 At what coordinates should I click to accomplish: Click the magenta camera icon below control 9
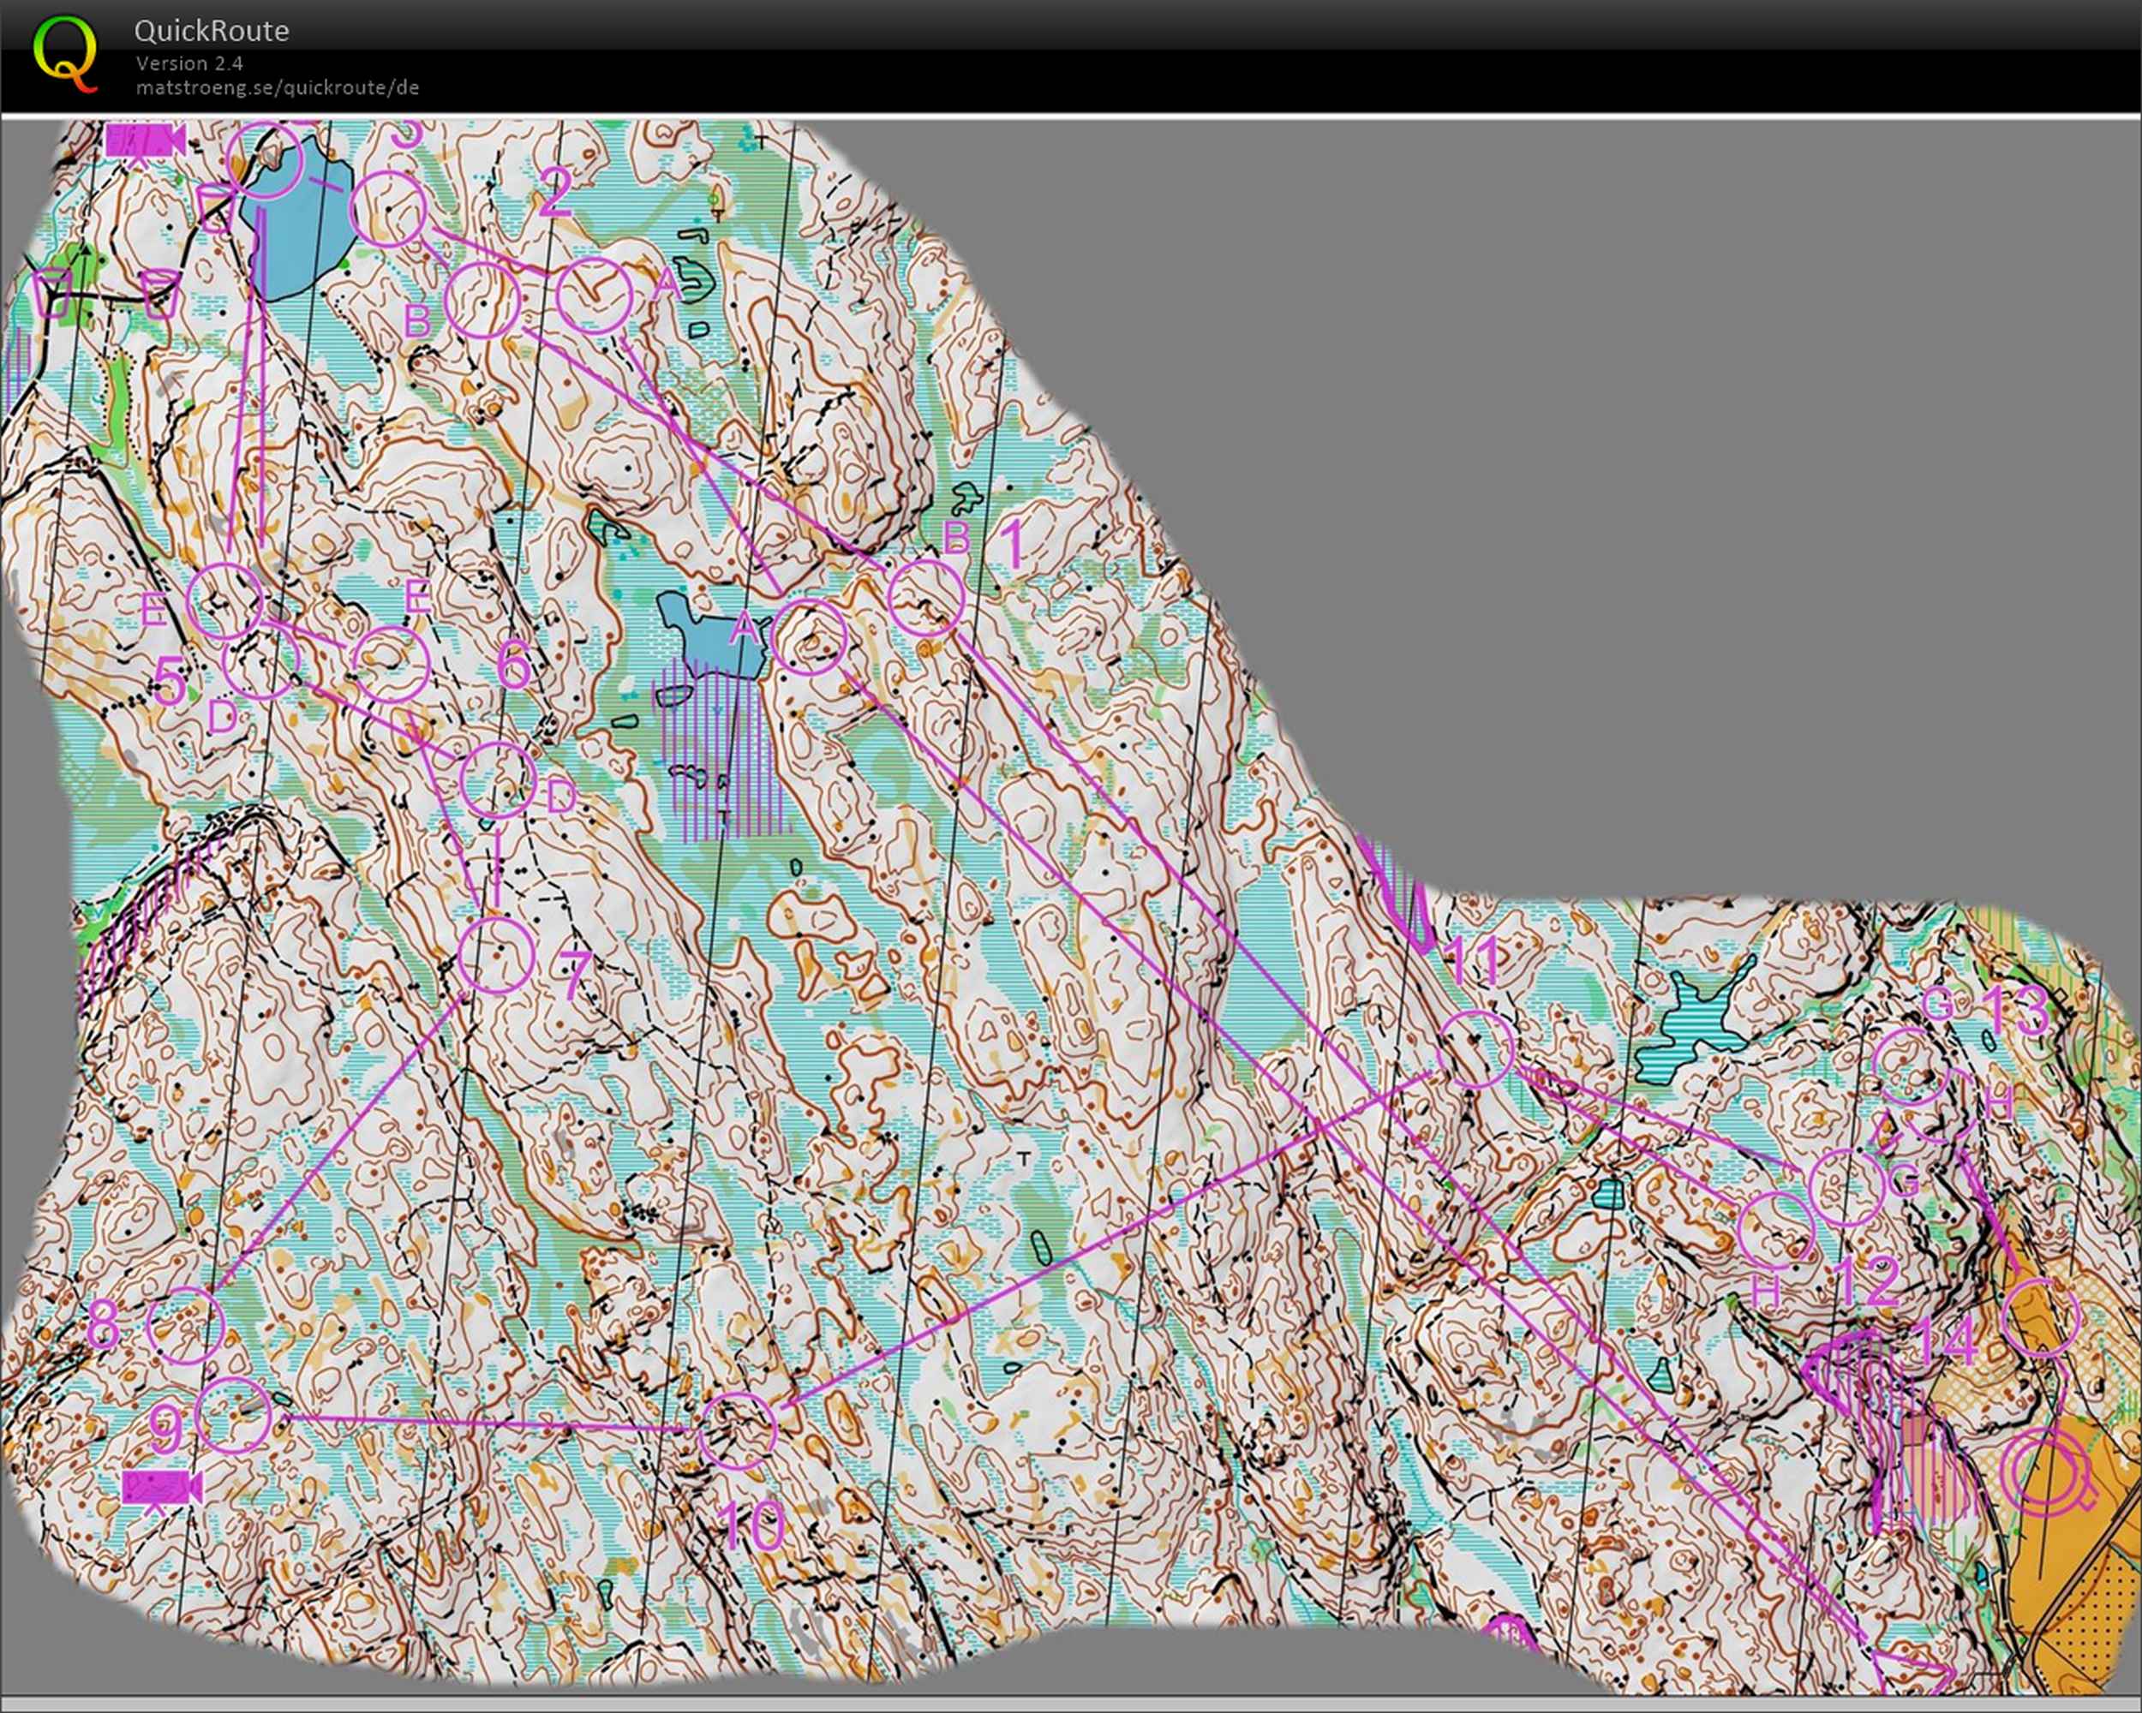click(161, 1487)
